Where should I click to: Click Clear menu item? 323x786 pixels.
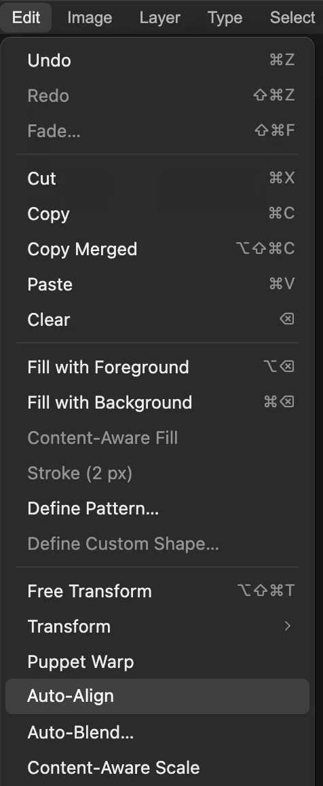point(157,319)
